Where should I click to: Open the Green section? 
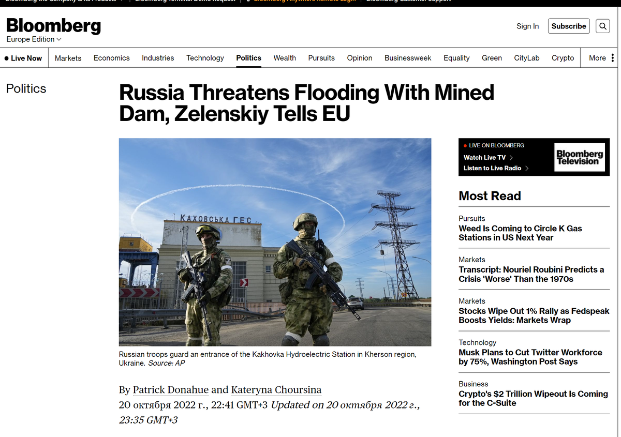tap(492, 58)
